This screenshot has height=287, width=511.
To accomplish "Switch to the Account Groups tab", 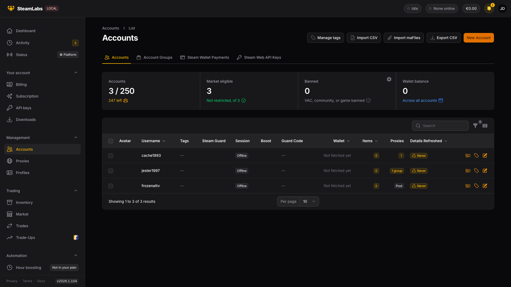I will click(154, 57).
